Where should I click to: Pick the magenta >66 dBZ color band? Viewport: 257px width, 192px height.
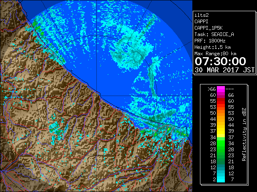point(221,89)
